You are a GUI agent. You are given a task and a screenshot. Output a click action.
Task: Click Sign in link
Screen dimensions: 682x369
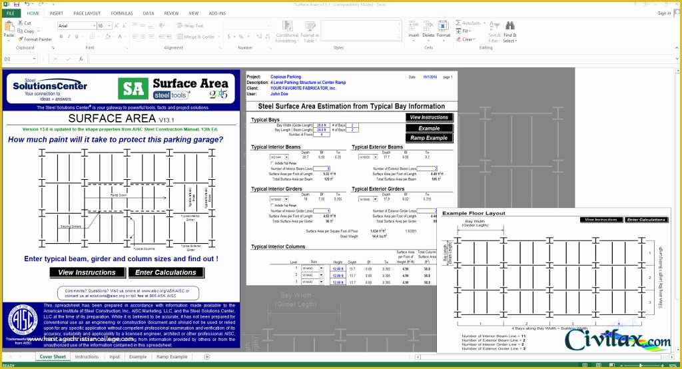[664, 13]
